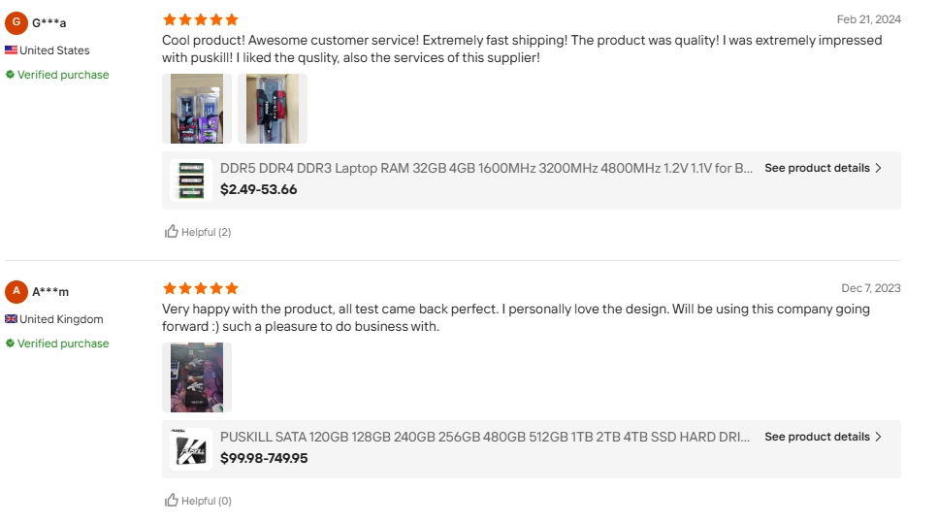Screen dimensions: 938x523
Task: Click green verified badge under A***m
Action: click(10, 343)
